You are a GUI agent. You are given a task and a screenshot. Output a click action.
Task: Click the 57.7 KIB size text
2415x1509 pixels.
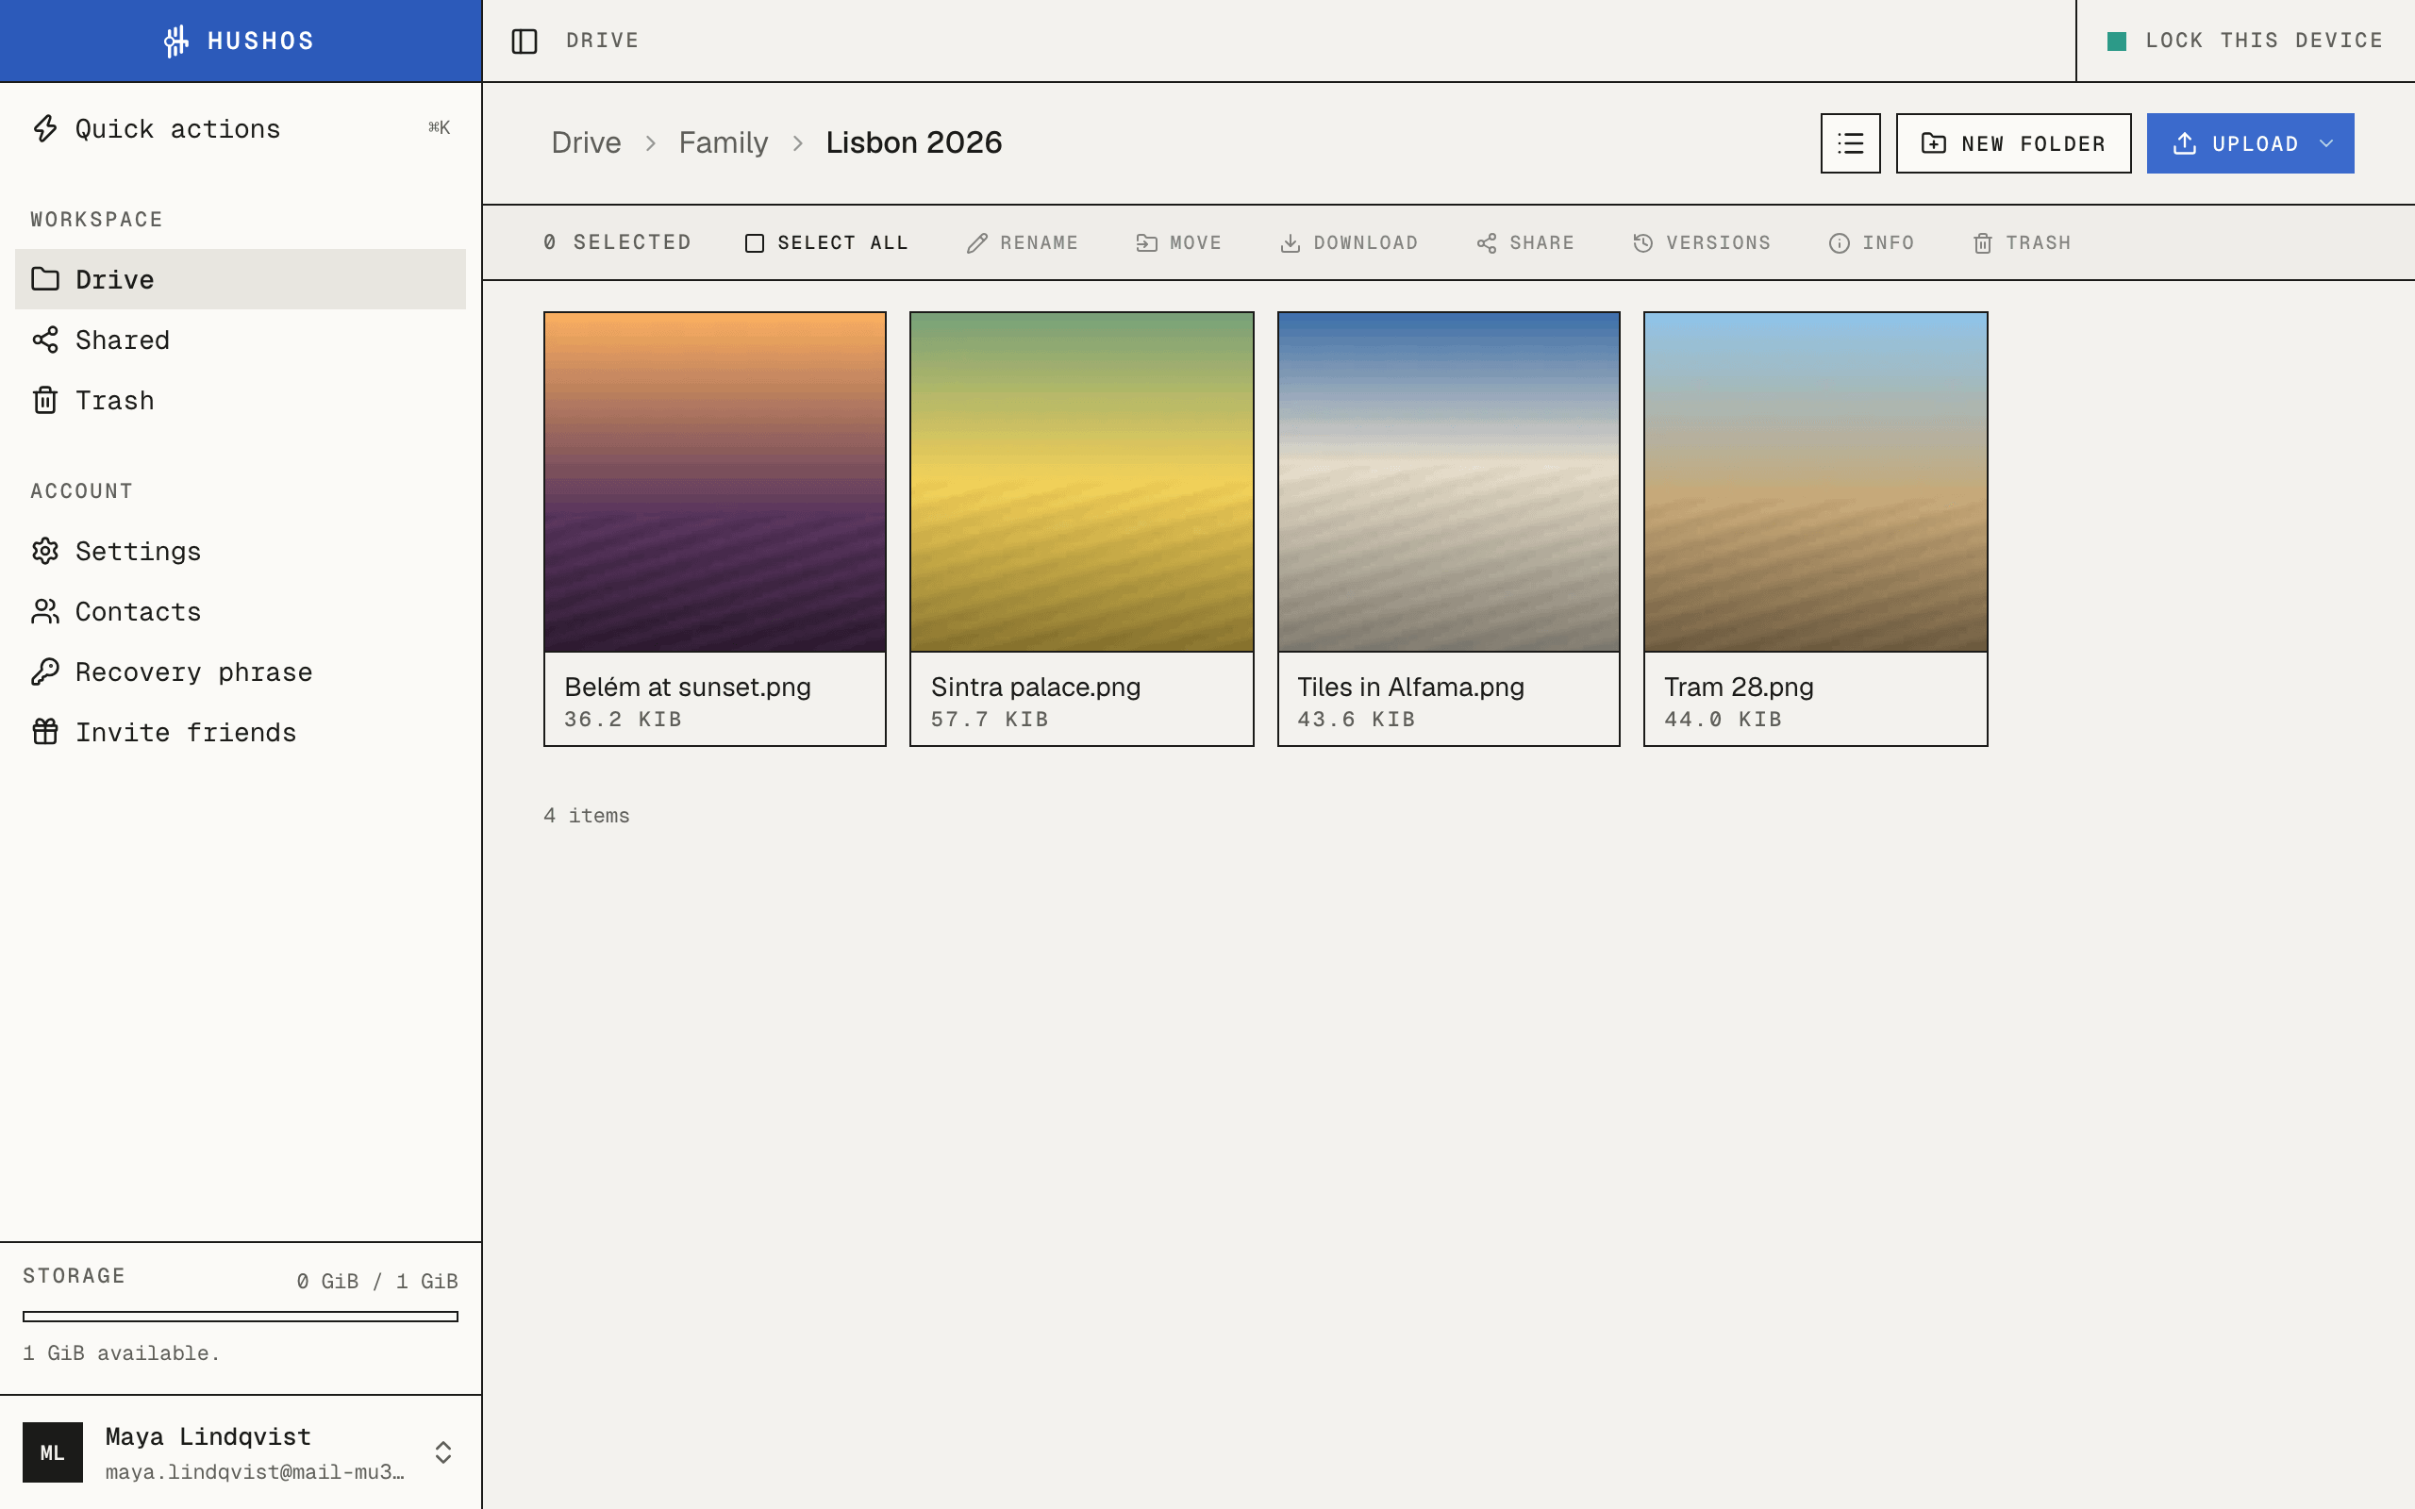(x=989, y=720)
